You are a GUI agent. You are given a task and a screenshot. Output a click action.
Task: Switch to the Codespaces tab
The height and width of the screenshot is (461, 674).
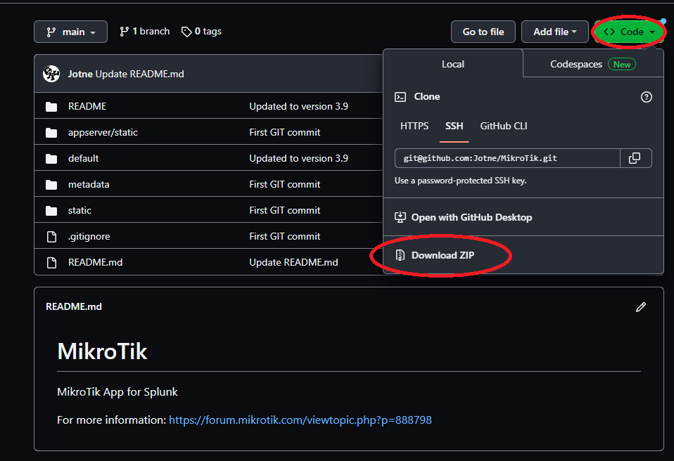click(x=577, y=64)
